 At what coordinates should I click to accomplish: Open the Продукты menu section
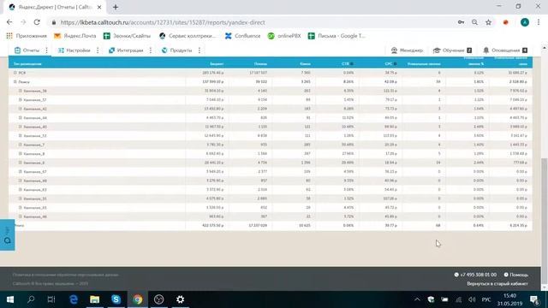(x=177, y=50)
